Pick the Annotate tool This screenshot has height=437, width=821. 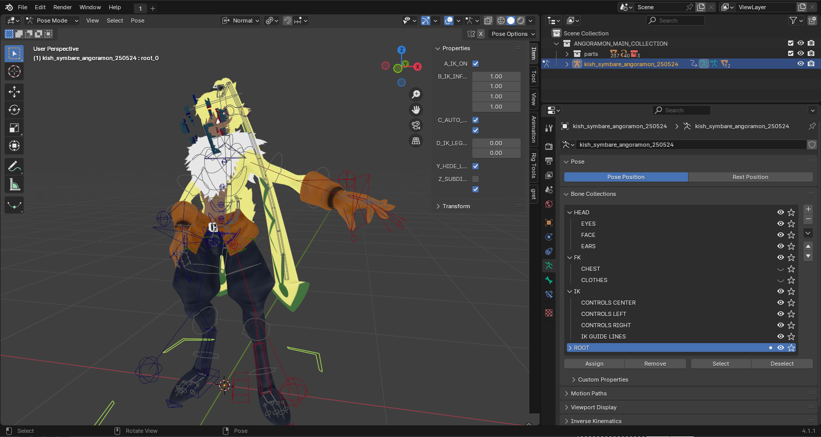(x=14, y=166)
